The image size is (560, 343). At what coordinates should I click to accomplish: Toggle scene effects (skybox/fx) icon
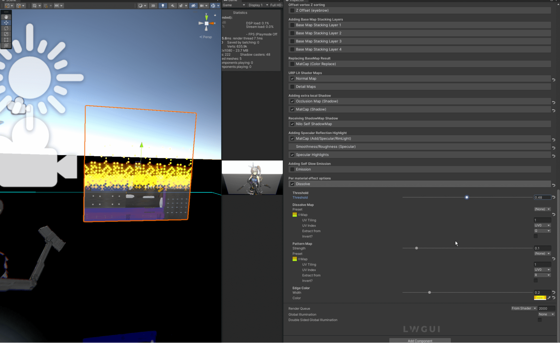point(181,6)
